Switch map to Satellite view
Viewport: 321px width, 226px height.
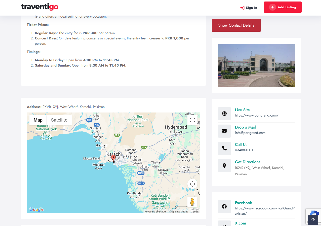[x=59, y=120]
